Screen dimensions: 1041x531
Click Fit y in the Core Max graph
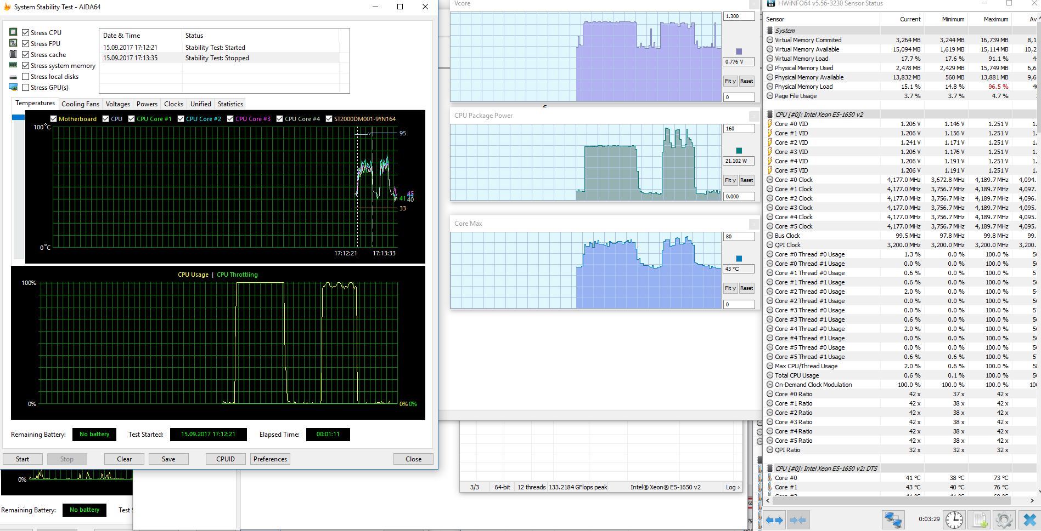(730, 288)
